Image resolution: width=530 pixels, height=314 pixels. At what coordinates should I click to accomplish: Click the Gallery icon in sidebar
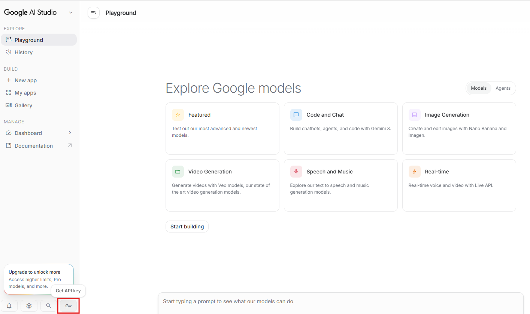click(x=9, y=105)
